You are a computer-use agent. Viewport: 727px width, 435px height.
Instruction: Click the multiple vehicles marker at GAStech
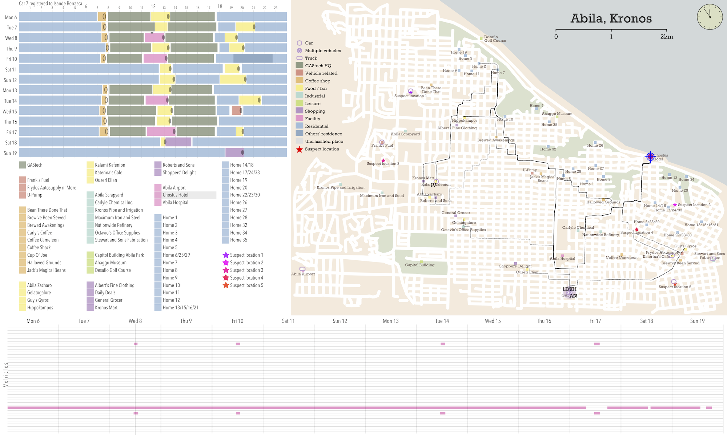click(569, 292)
